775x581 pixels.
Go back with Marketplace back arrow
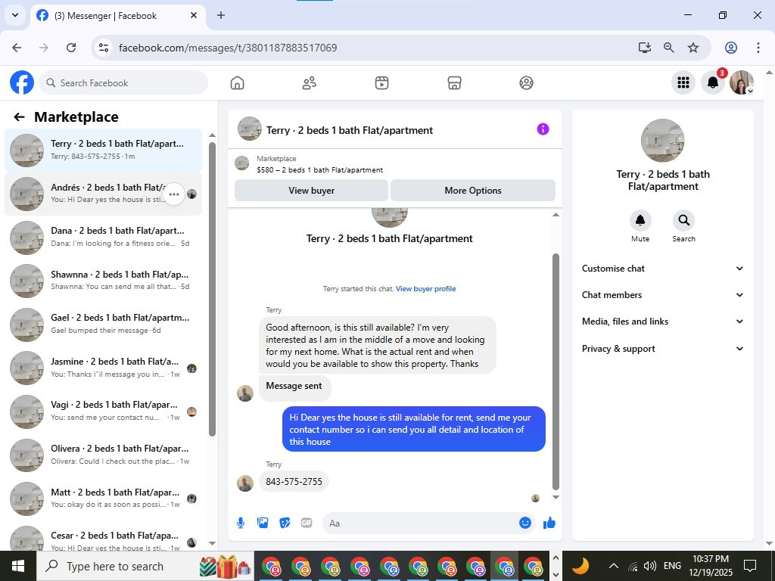tap(19, 117)
